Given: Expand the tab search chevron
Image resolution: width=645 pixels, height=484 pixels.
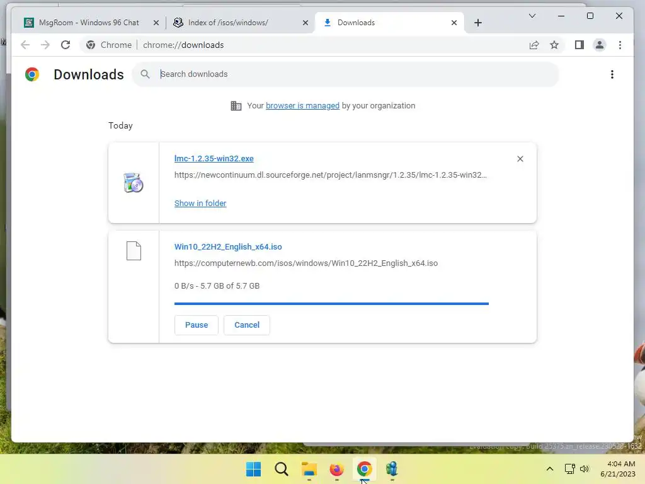Looking at the screenshot, I should point(532,16).
